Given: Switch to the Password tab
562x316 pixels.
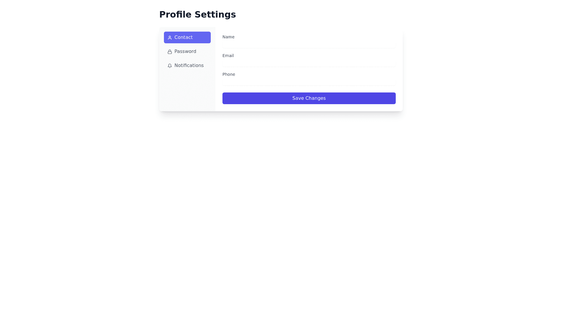Looking at the screenshot, I should coord(187,51).
